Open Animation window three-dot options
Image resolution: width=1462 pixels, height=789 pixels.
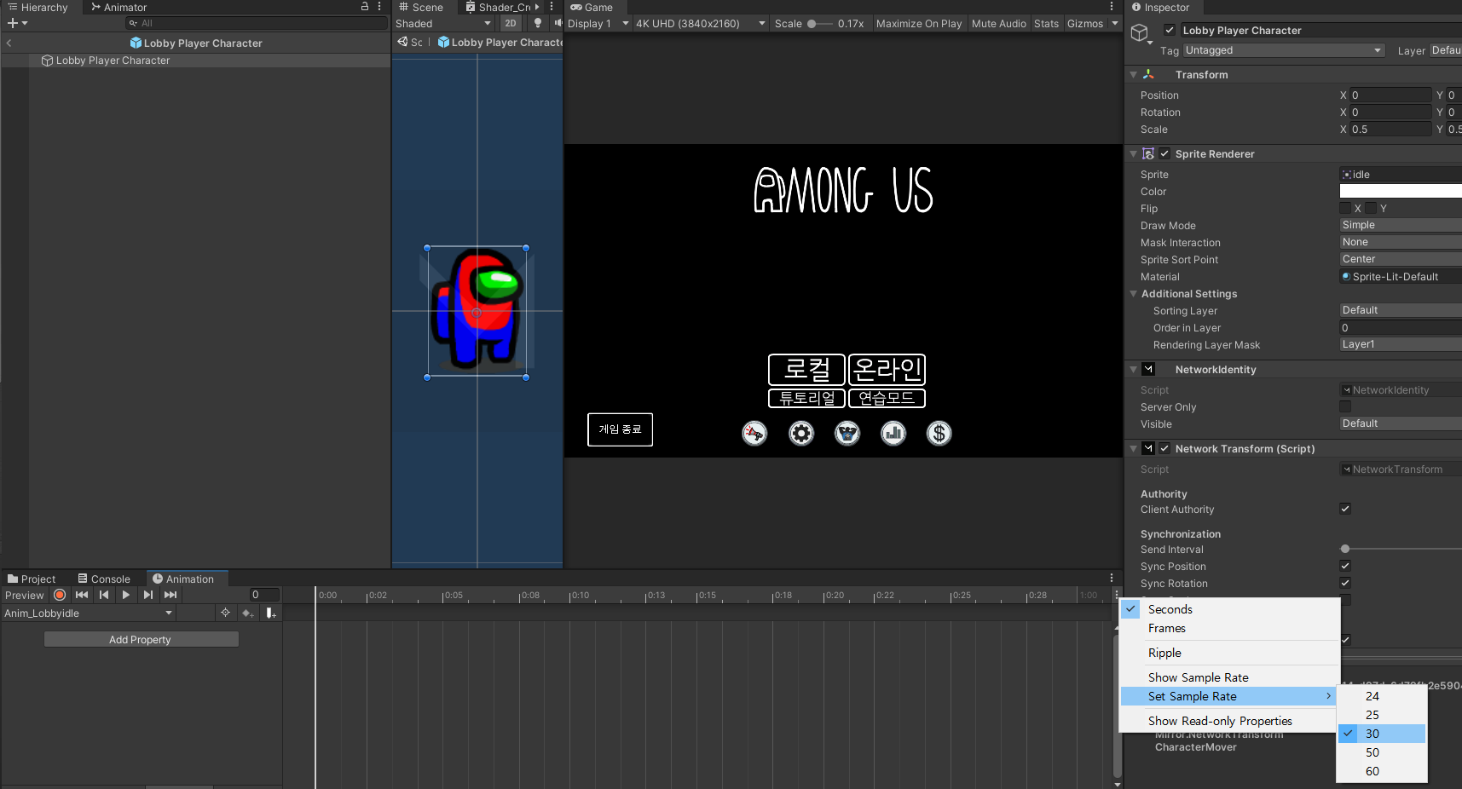point(1112,579)
